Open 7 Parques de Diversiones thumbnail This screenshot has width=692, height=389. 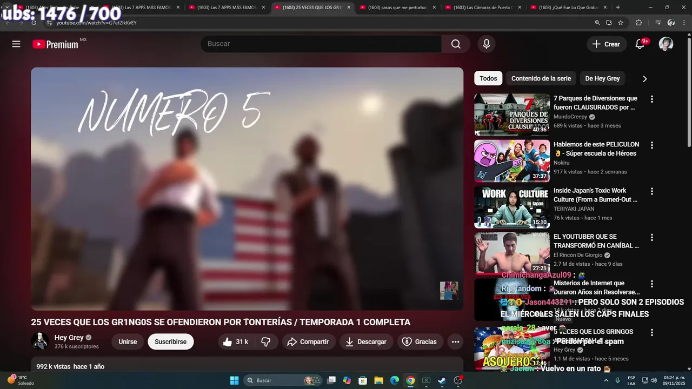pos(512,115)
